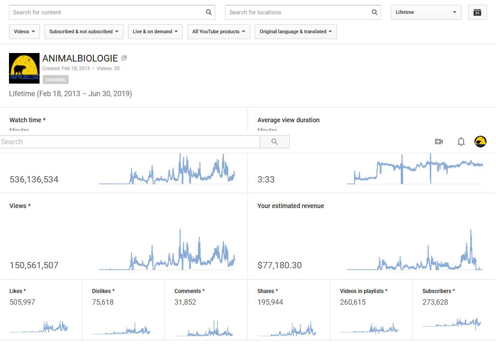Screen dimensions: 496x364
Task: Click the Views sparkline chart
Action: (167, 249)
